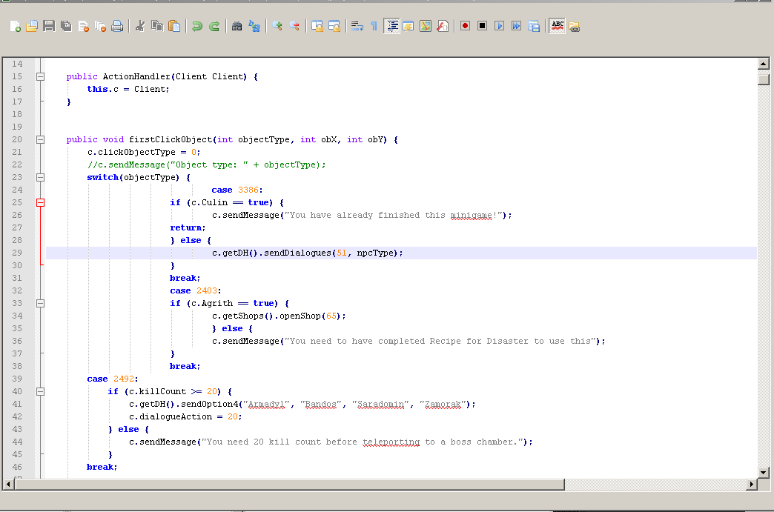Toggle ABC automatic spell checking
This screenshot has width=774, height=512.
click(x=558, y=26)
